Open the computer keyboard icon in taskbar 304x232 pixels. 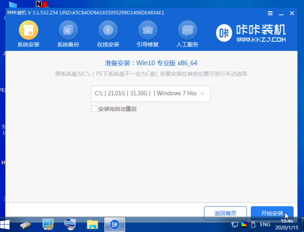(x=70, y=225)
